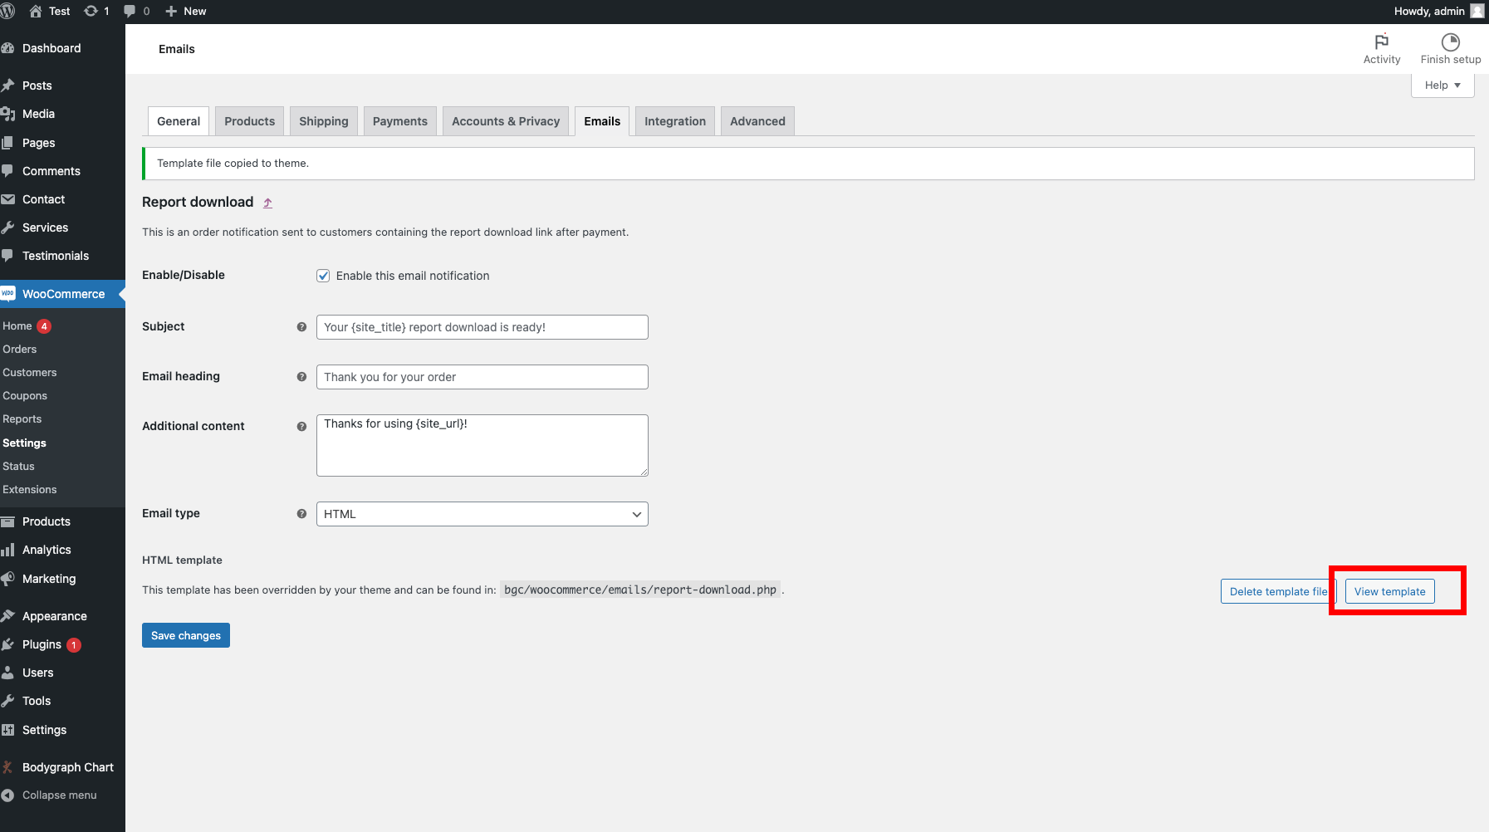Expand the Help dropdown

(1442, 85)
